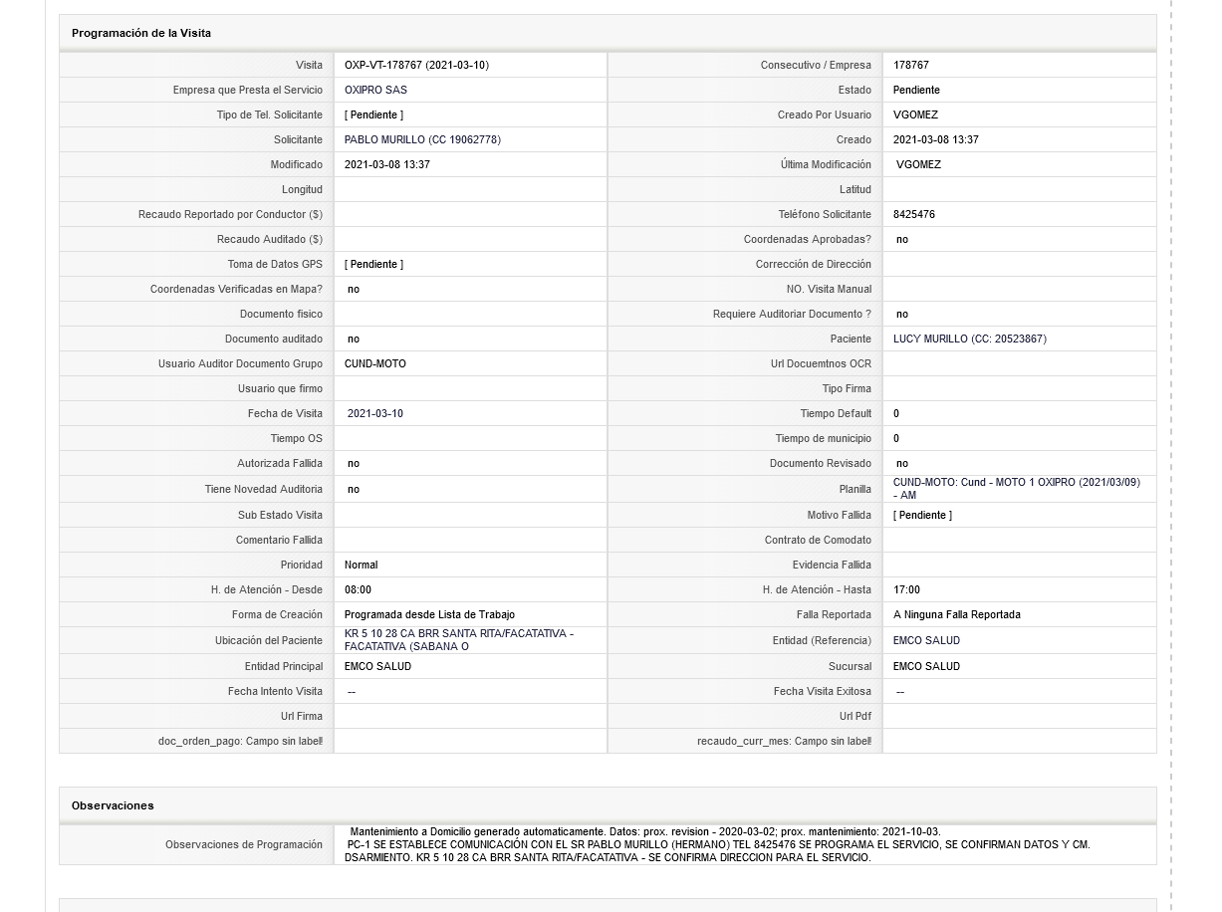Screen dimensions: 1222x912
Task: Open solicitante PABLO MURILLO record link
Action: click(422, 139)
